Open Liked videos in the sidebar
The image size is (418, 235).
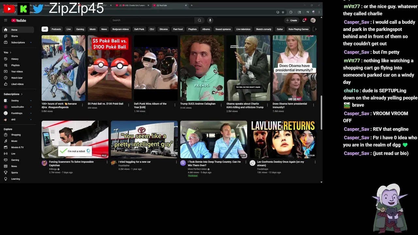[x=18, y=84]
